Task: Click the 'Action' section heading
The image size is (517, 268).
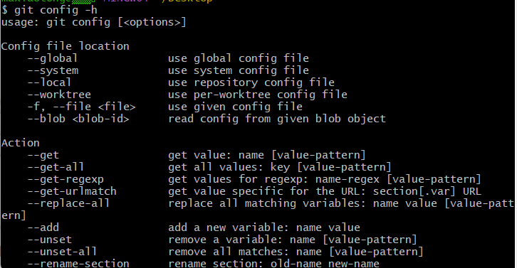Action: pyautogui.click(x=21, y=143)
